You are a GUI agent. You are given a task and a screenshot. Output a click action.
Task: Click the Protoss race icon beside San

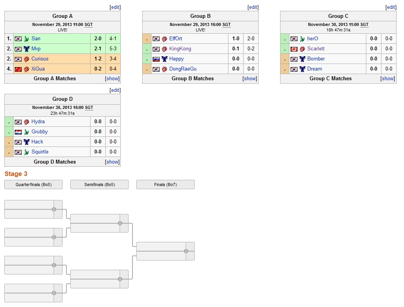[26, 39]
